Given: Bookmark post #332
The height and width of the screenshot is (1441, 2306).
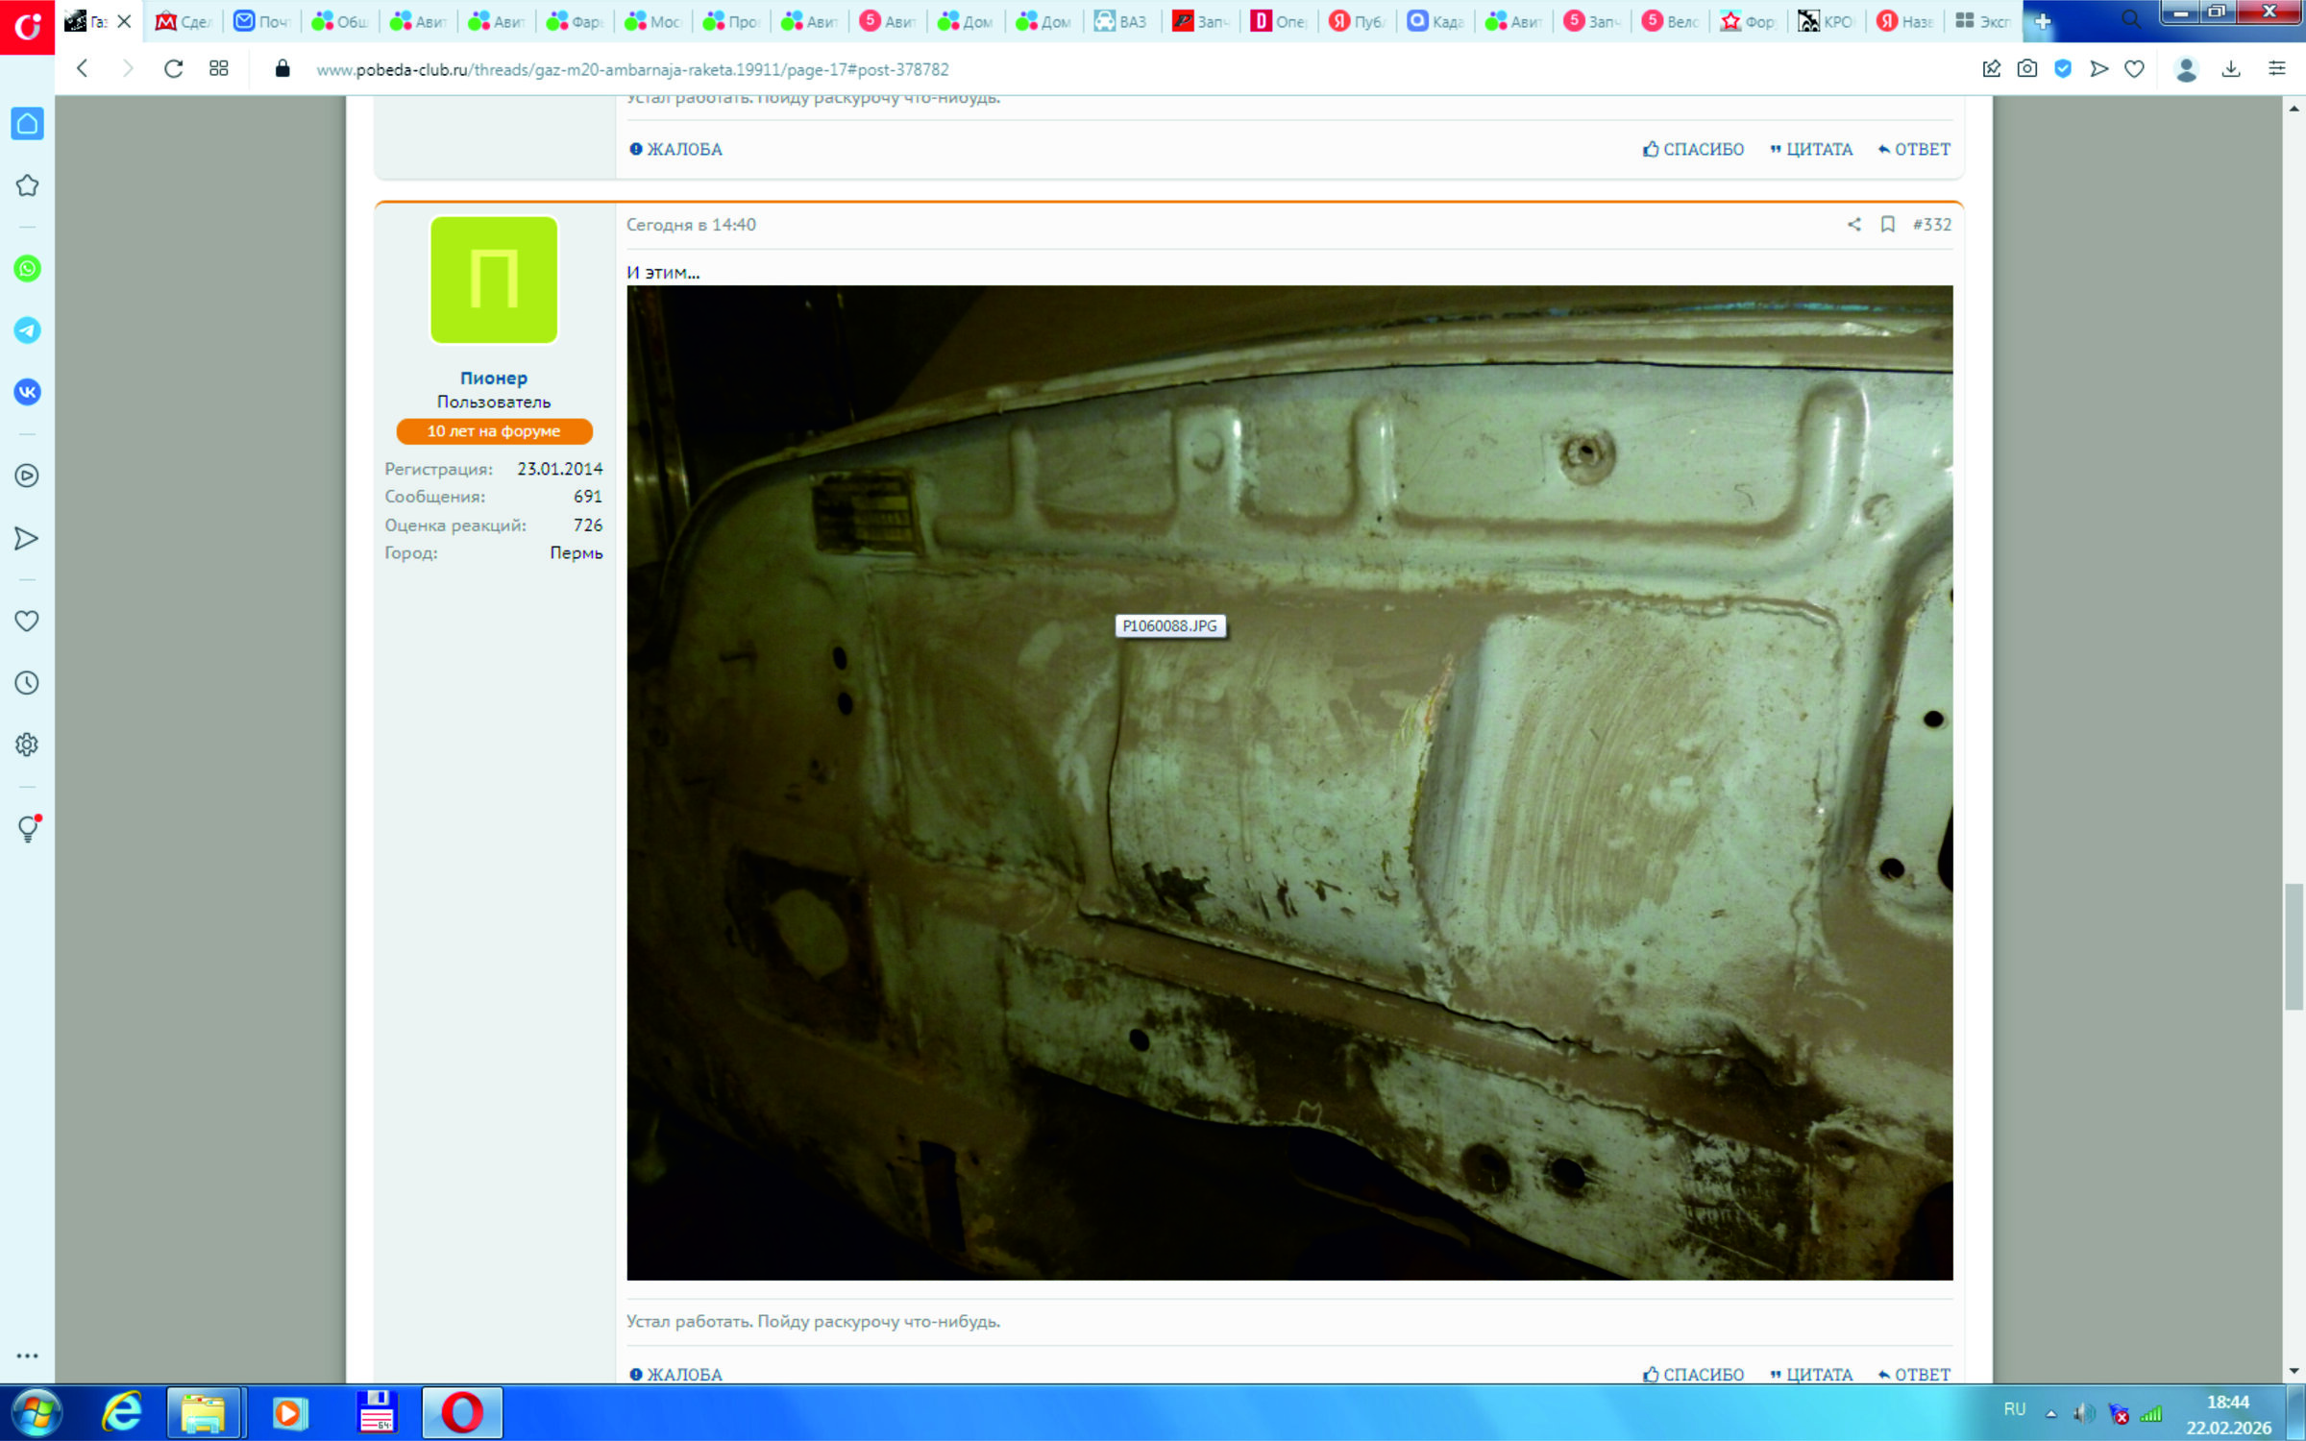Looking at the screenshot, I should pyautogui.click(x=1887, y=225).
